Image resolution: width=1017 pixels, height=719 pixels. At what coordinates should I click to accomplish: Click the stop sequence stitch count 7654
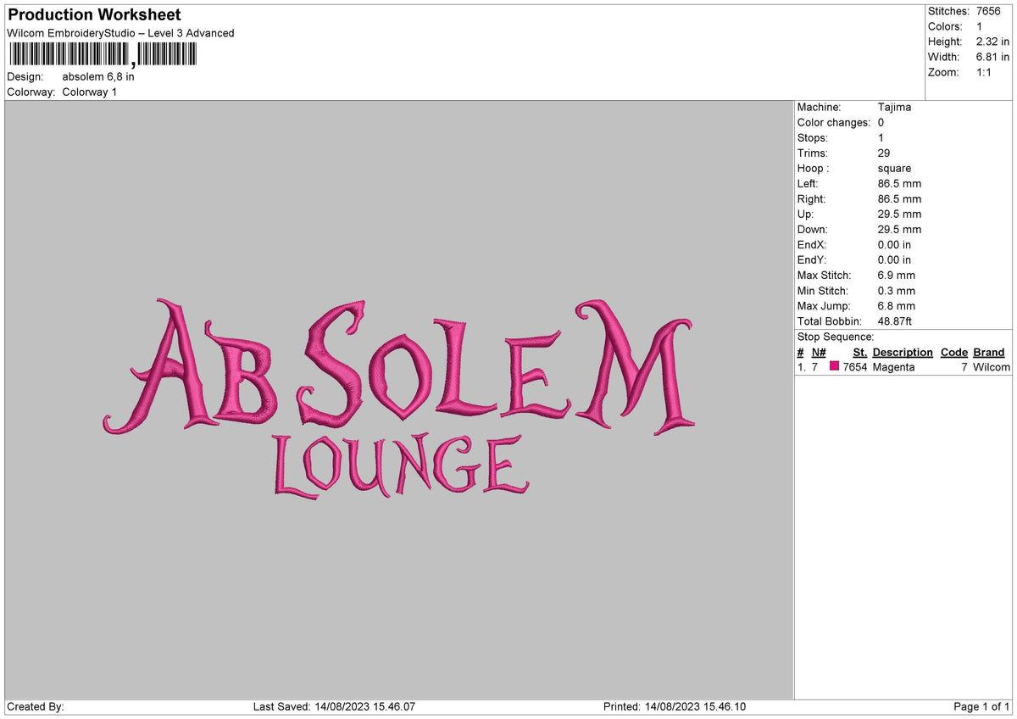click(857, 367)
